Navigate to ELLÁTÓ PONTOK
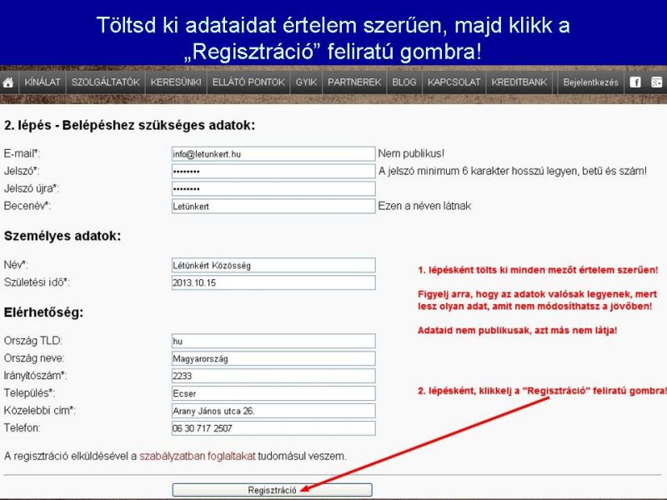 click(248, 82)
